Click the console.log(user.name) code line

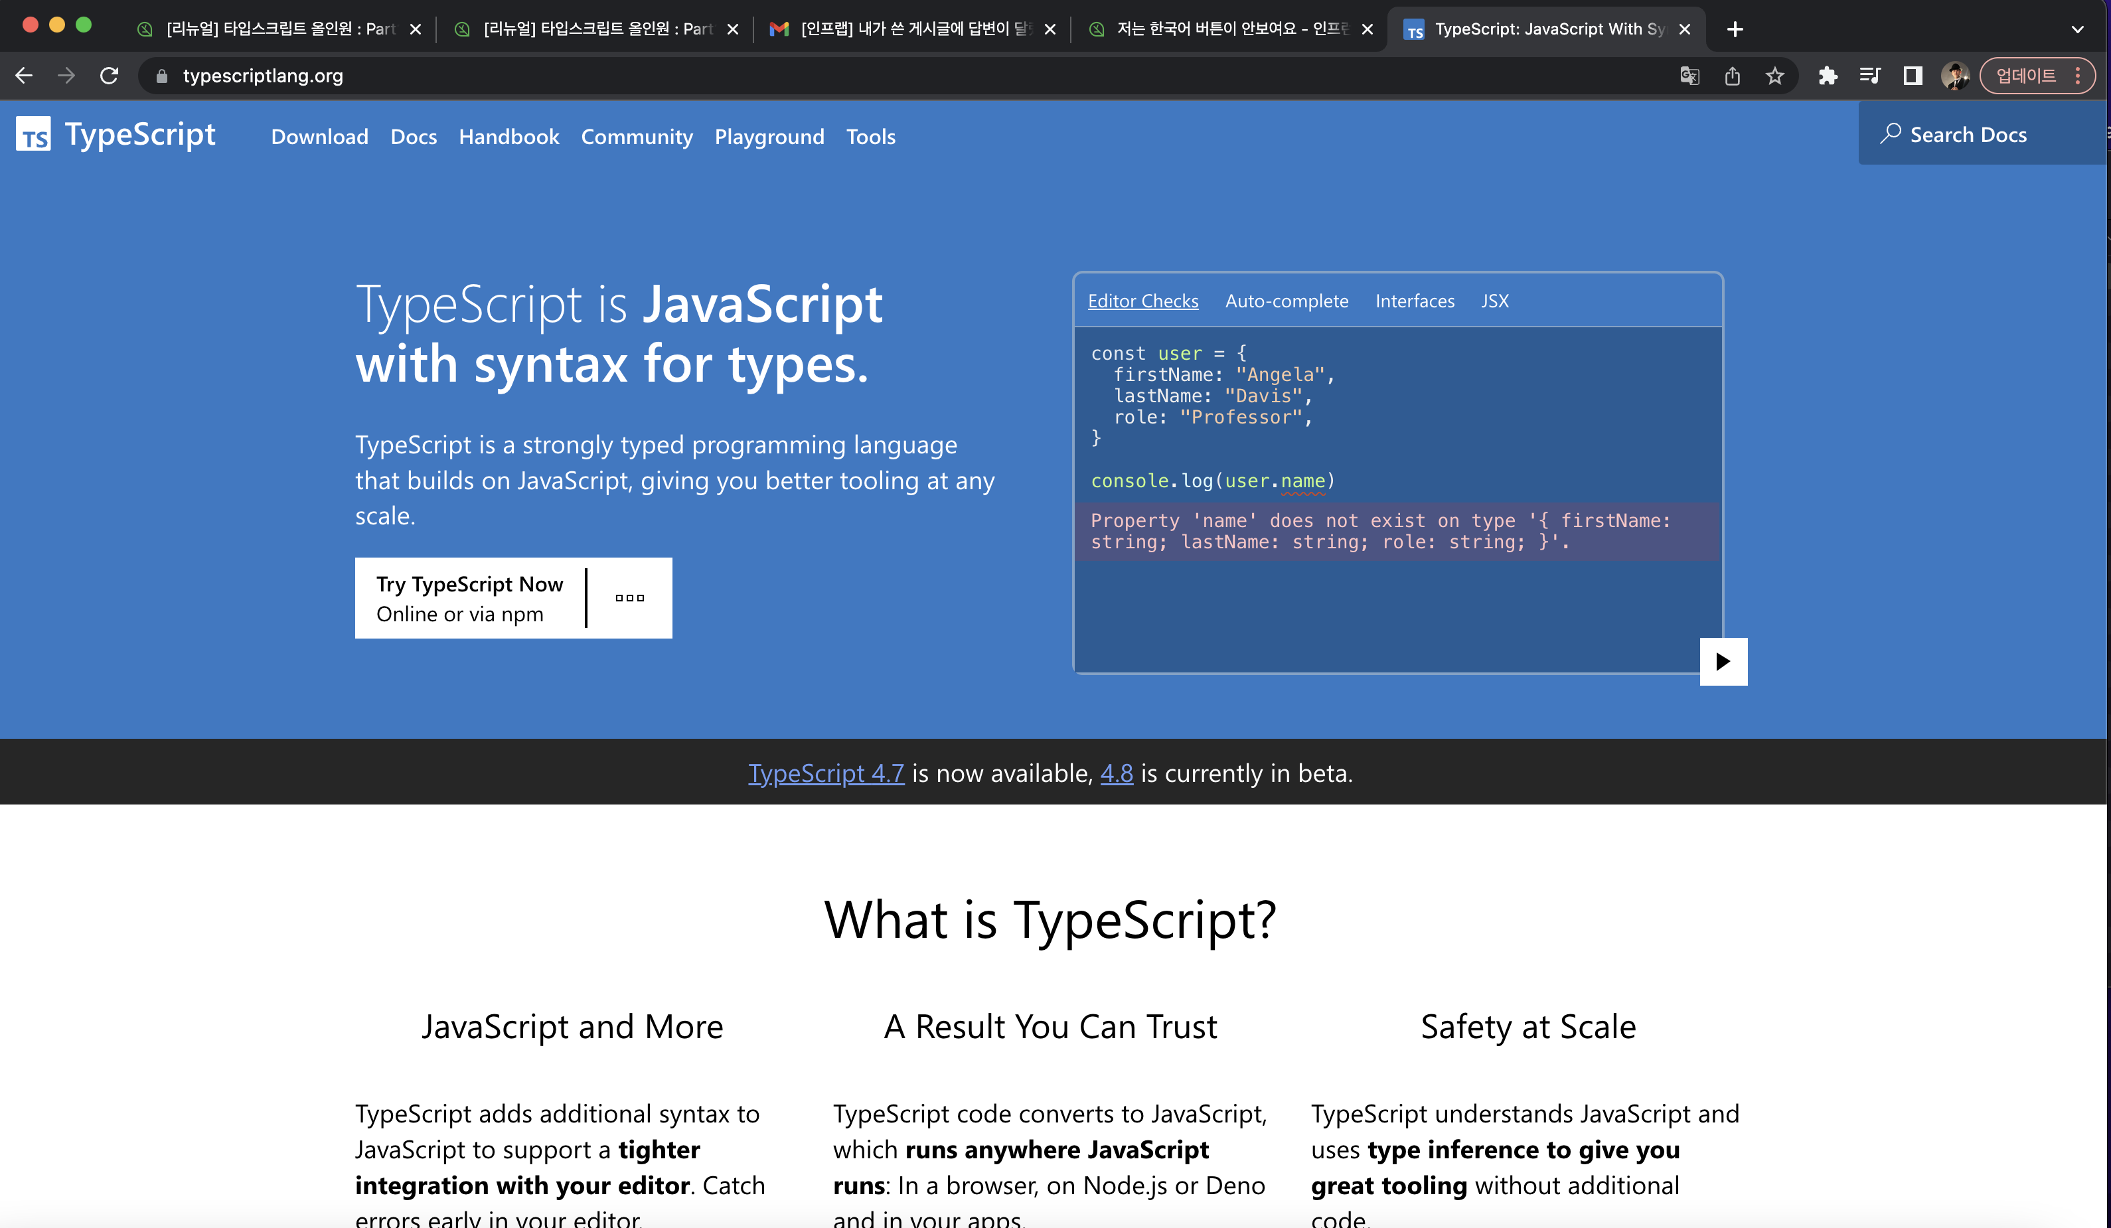click(x=1212, y=481)
